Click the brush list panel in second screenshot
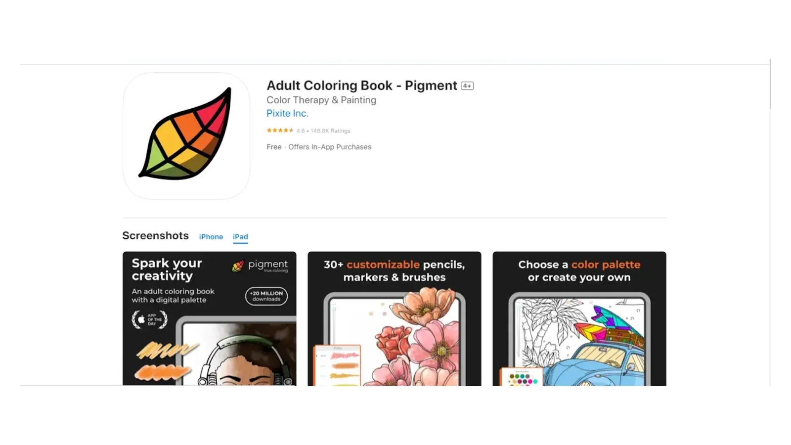 point(338,366)
